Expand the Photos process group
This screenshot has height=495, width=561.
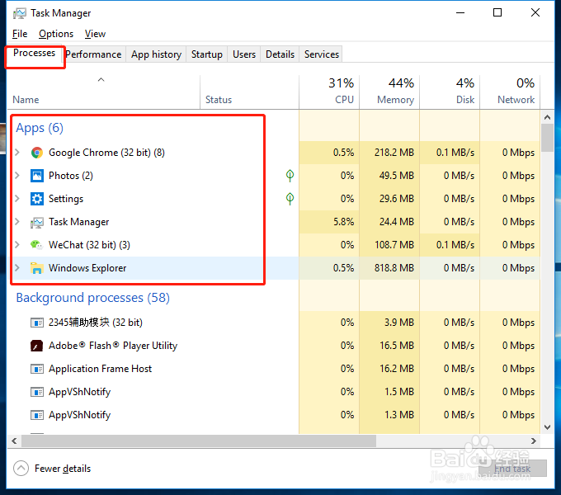[x=17, y=176]
